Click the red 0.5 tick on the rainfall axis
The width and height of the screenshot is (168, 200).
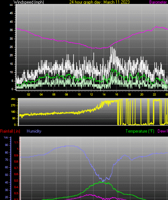pos(16,181)
